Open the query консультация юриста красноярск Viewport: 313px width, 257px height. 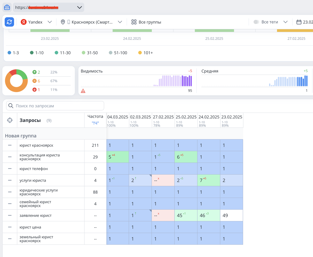(40, 157)
